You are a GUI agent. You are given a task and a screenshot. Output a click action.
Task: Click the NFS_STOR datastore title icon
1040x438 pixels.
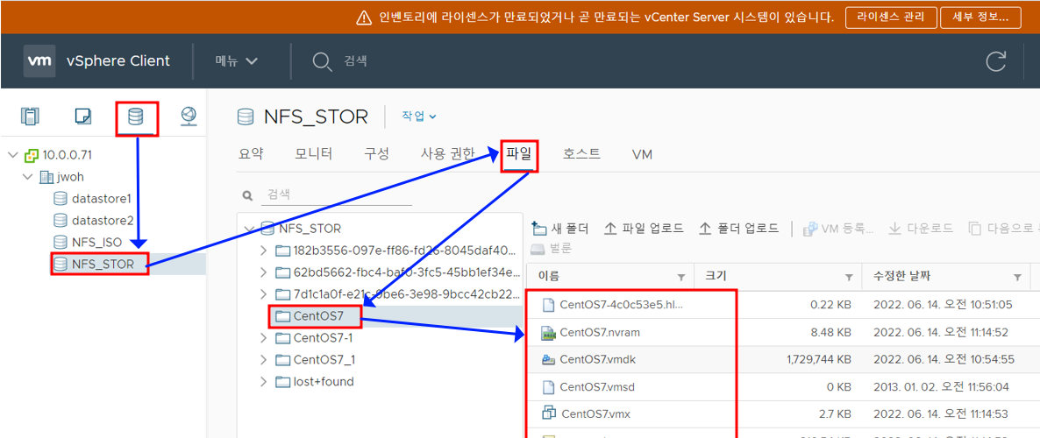[246, 117]
